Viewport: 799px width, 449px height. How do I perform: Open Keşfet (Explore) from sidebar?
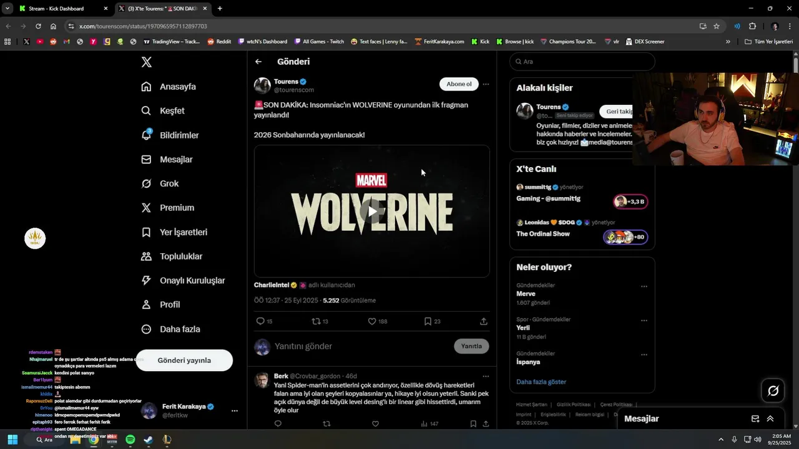point(164,111)
